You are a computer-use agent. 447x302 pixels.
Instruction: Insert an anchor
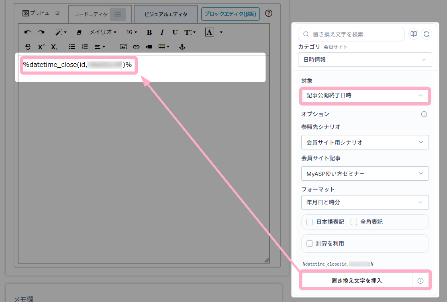tap(182, 47)
